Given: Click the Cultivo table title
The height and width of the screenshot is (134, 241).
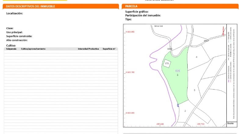Looking at the screenshot, I should click(11, 46).
